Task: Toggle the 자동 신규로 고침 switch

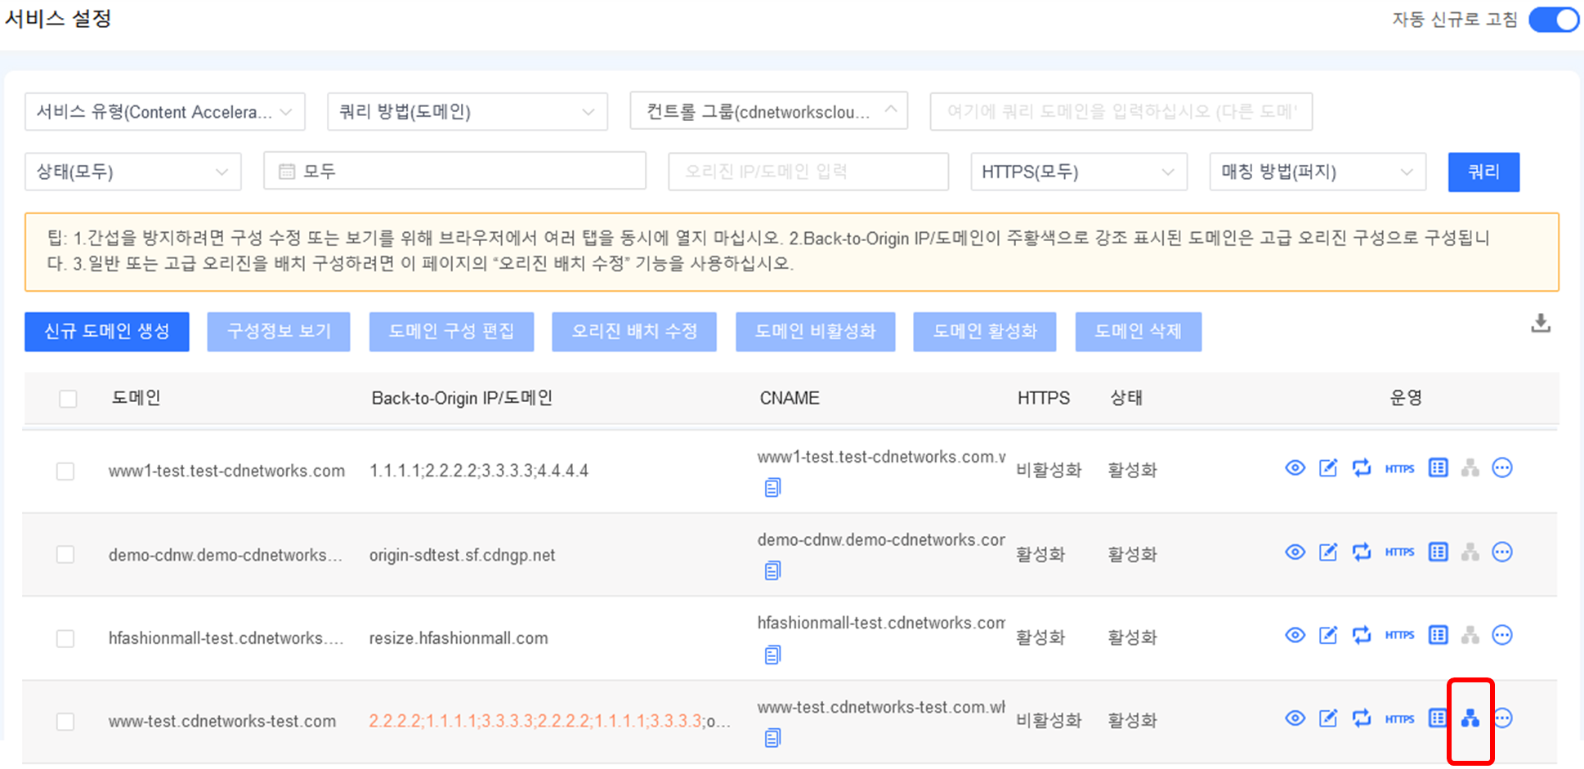Action: (x=1553, y=20)
